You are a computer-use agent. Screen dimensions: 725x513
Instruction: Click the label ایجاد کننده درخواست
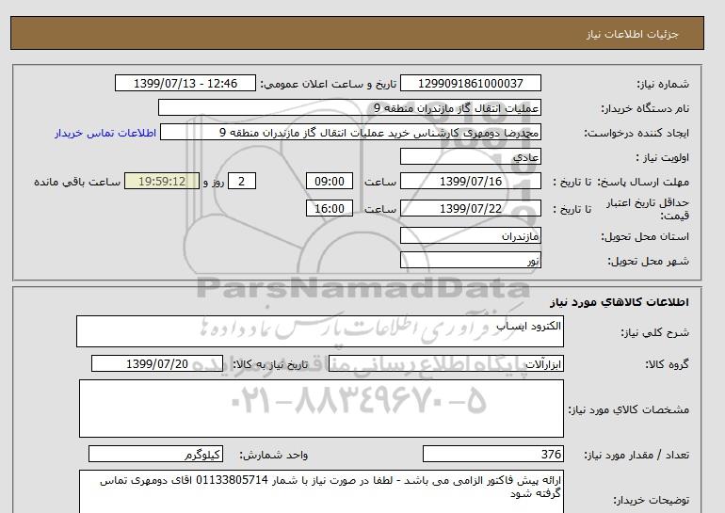[636, 133]
